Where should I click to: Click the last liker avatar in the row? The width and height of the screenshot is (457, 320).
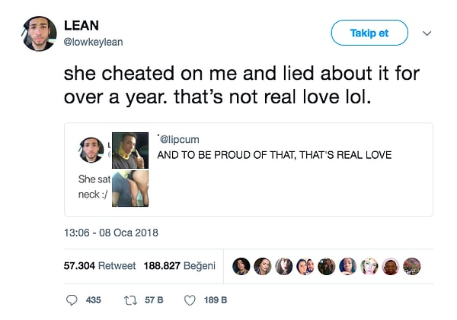point(412,266)
